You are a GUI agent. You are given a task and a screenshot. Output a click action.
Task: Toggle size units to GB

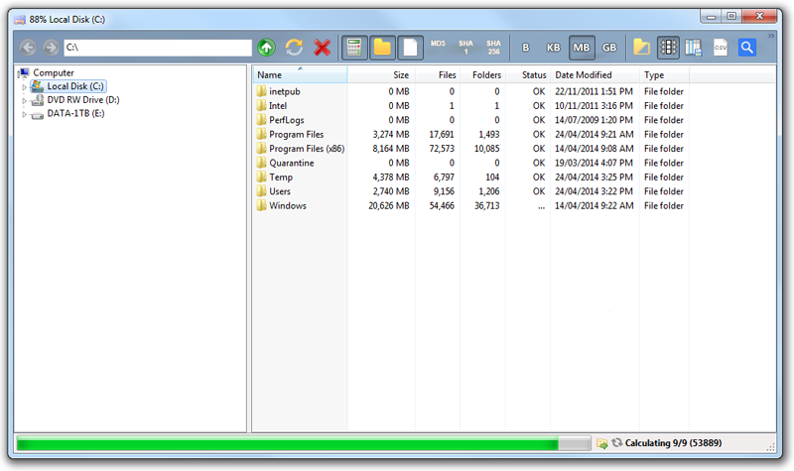coord(608,48)
